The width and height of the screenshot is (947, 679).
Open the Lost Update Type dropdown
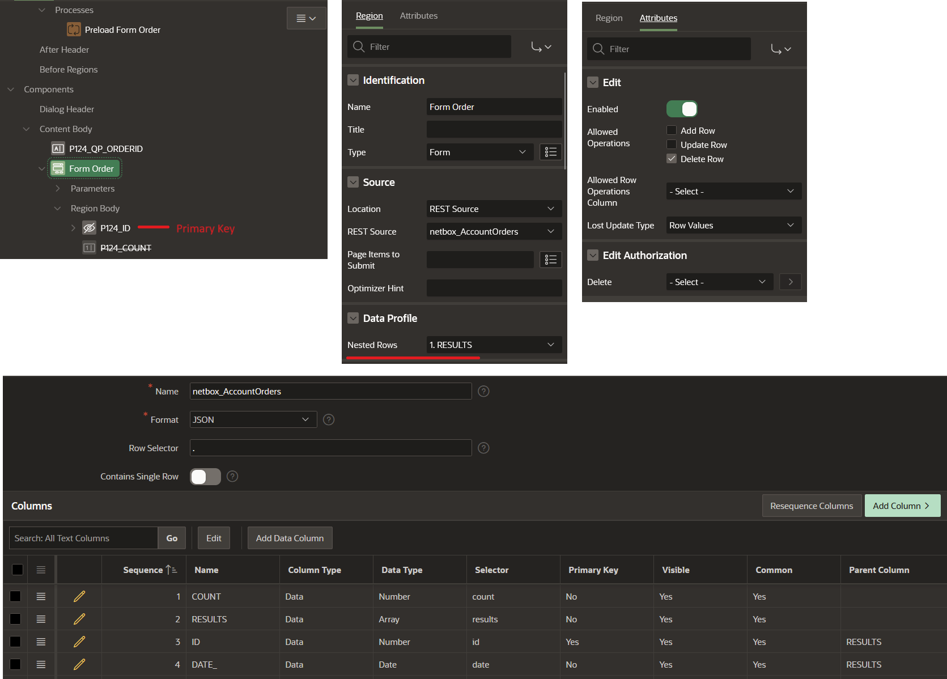pyautogui.click(x=733, y=226)
